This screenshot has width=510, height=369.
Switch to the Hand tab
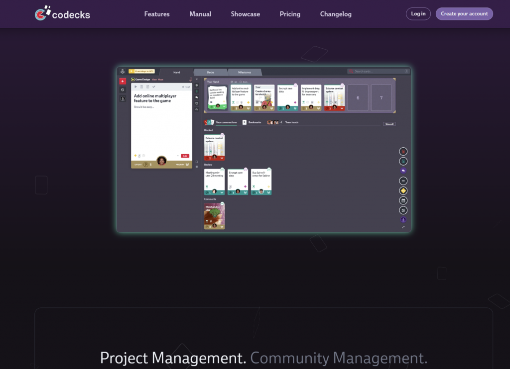point(177,72)
